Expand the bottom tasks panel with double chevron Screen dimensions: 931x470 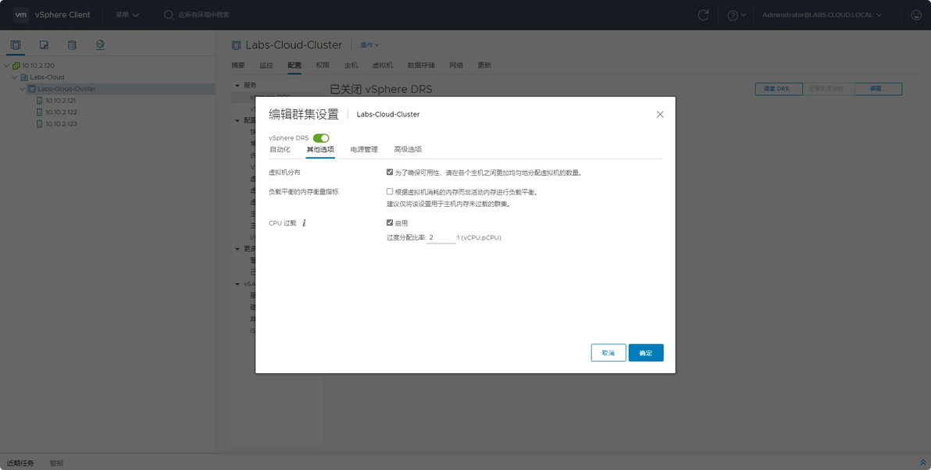click(922, 463)
